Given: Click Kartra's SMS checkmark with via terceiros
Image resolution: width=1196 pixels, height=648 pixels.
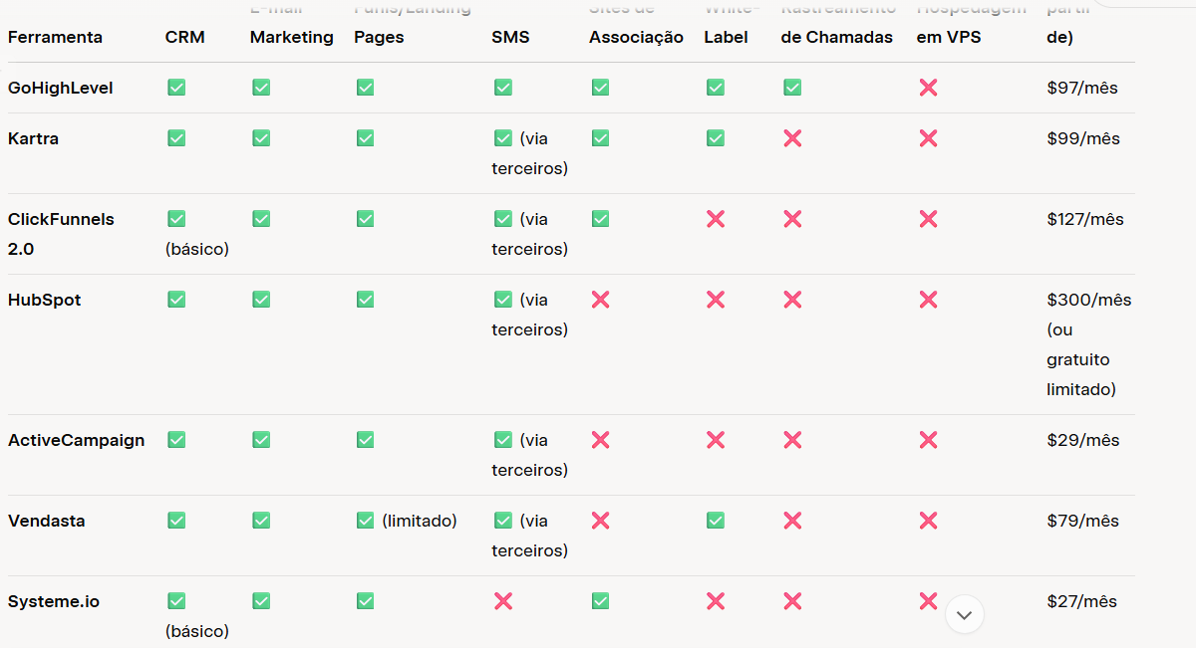Looking at the screenshot, I should click(x=503, y=138).
